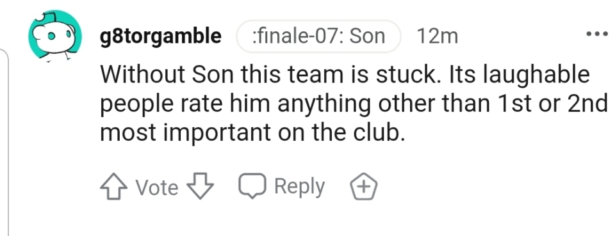Viewport: 615px width, 236px height.
Task: Tap the sentence 'Without Son this team is stuck'
Action: (x=270, y=74)
